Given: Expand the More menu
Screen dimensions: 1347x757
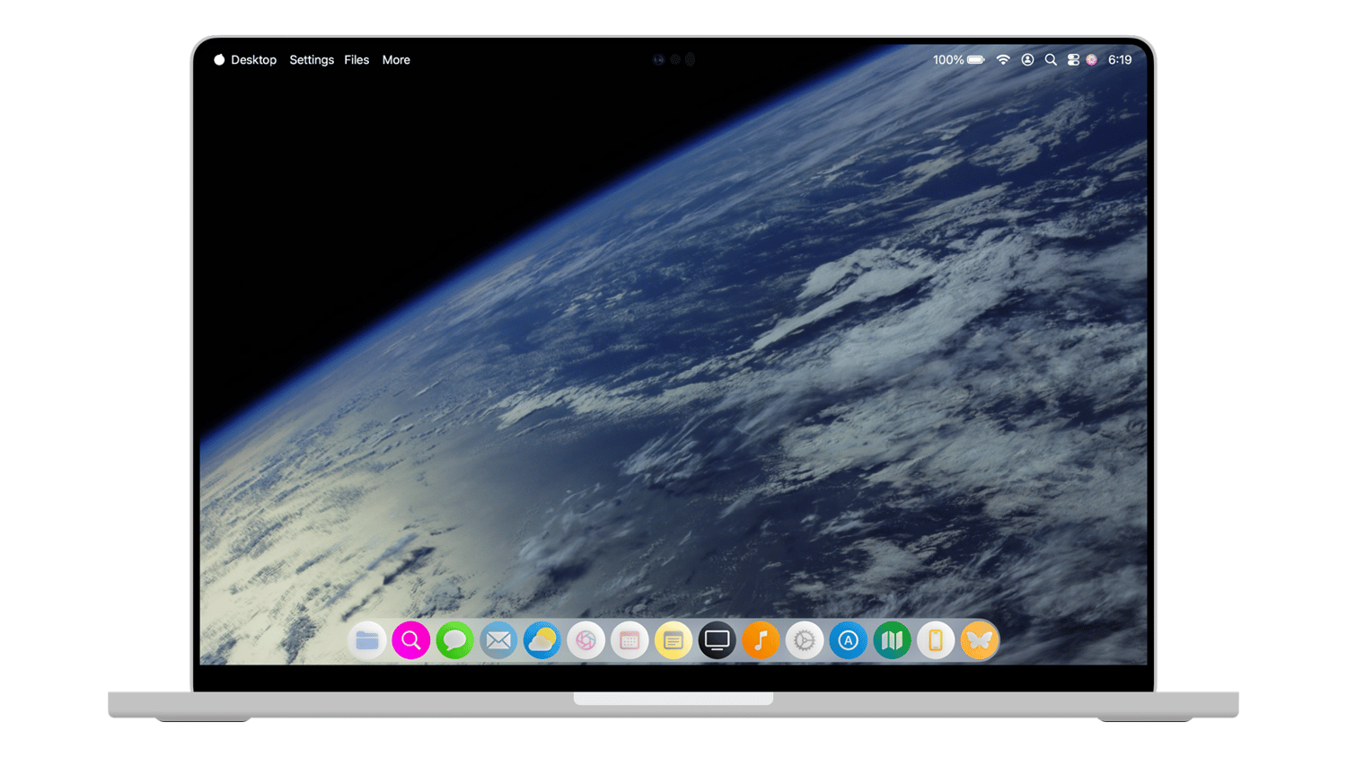Looking at the screenshot, I should point(396,60).
